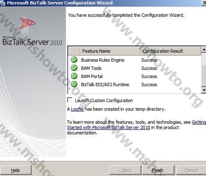
Task: Select the BAM Tools row text
Action: pyautogui.click(x=91, y=68)
